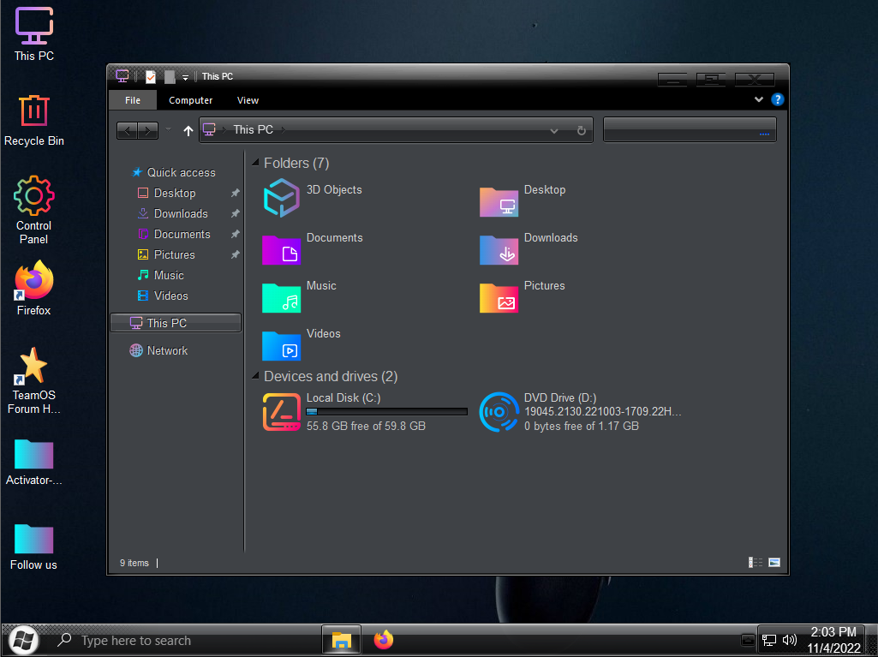Open the address bar history dropdown
Viewport: 878px width, 657px height.
(x=554, y=130)
